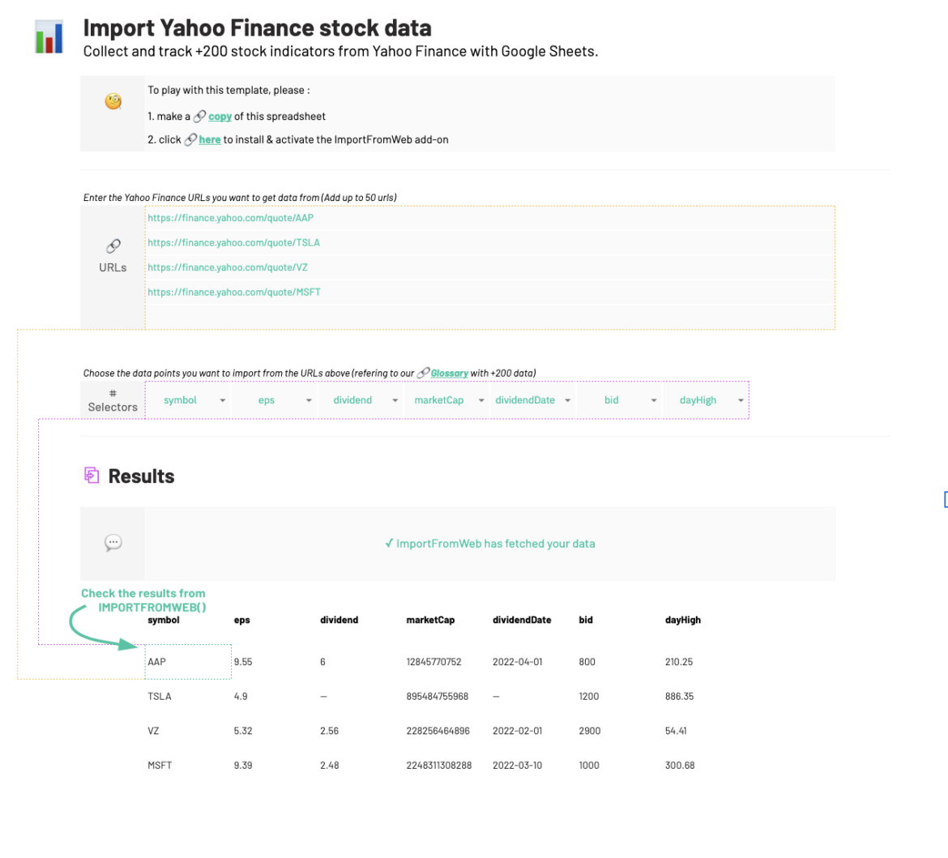The image size is (948, 858).
Task: Click the pink icon next to Results heading
Action: point(91,476)
